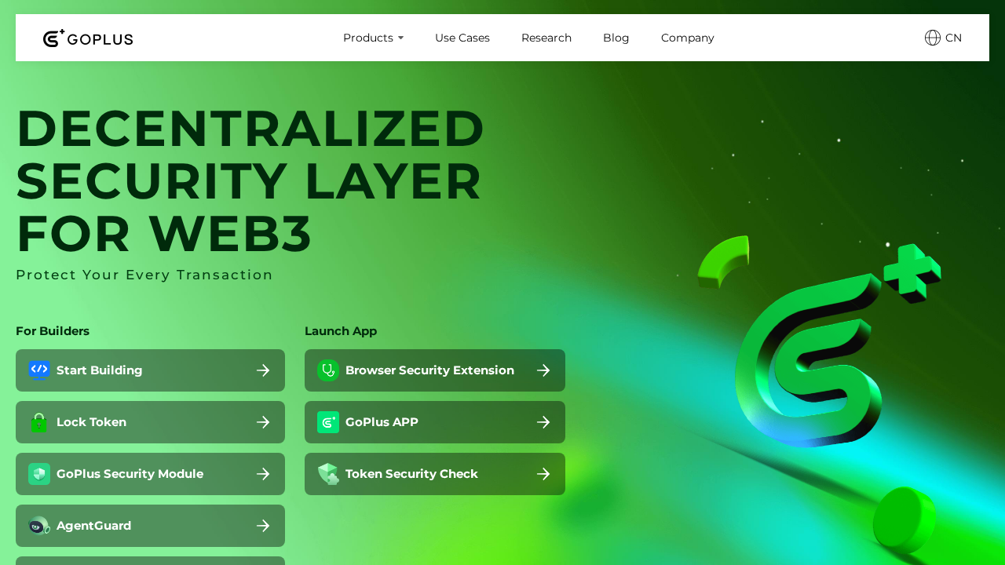Open the Blog link in navigation
The image size is (1005, 565).
pos(616,38)
